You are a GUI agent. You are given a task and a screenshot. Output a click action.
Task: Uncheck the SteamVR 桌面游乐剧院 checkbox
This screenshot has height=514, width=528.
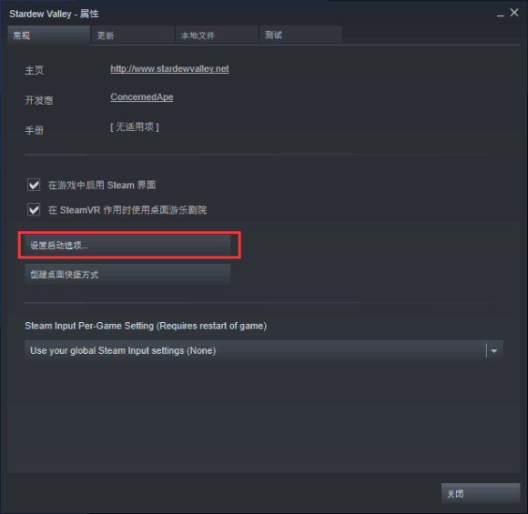coord(34,210)
